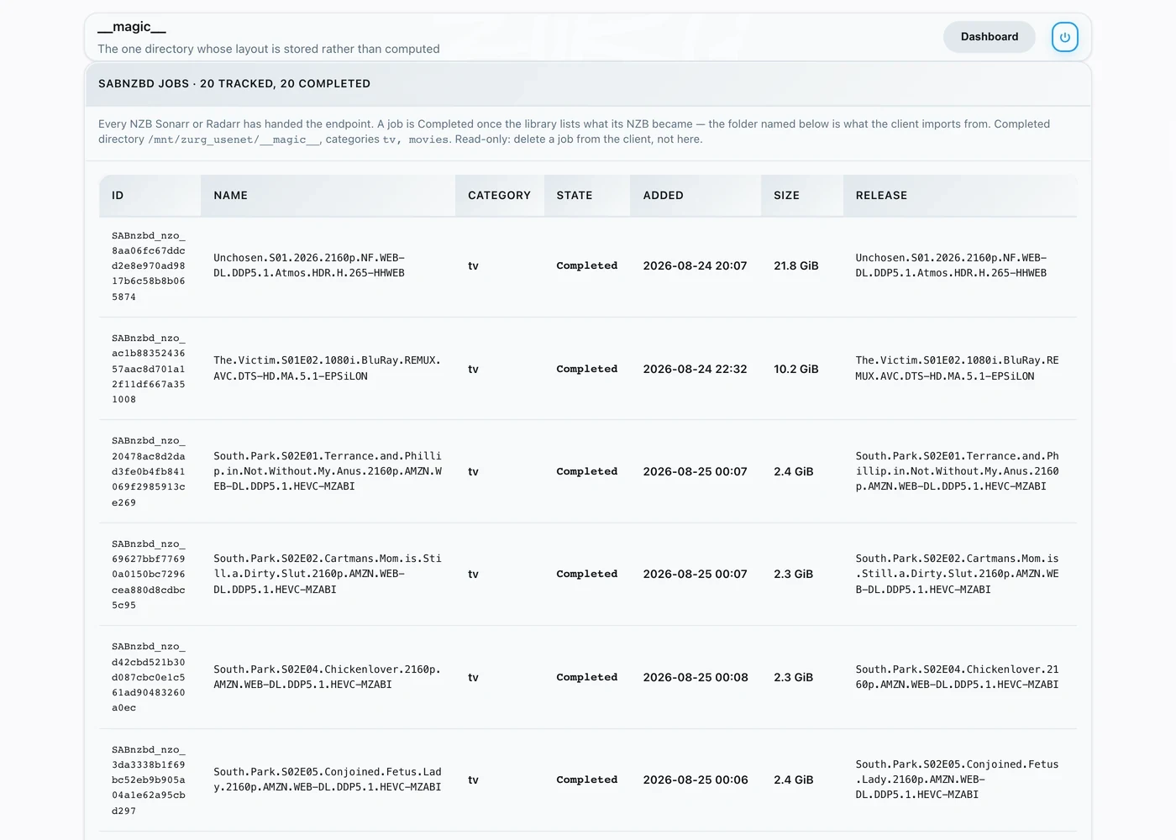Click the STATE column header
This screenshot has height=840, width=1176.
pos(587,196)
